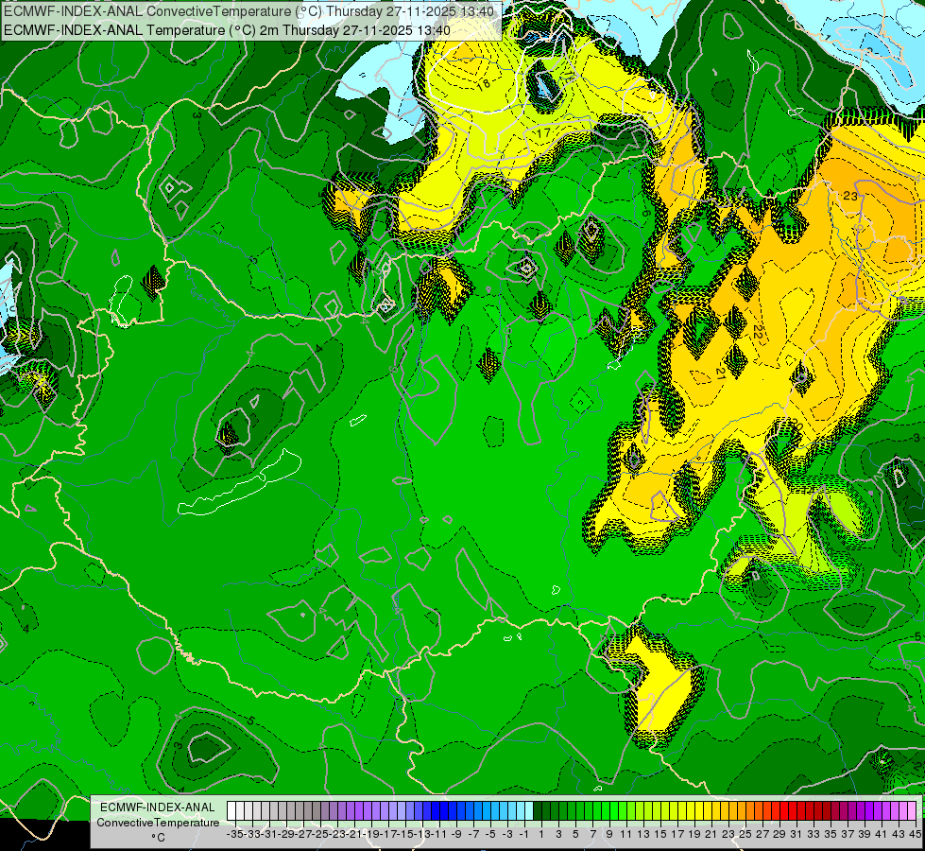Click the ConvectiveTemperature title line at top
The height and width of the screenshot is (851, 925).
pos(248,11)
